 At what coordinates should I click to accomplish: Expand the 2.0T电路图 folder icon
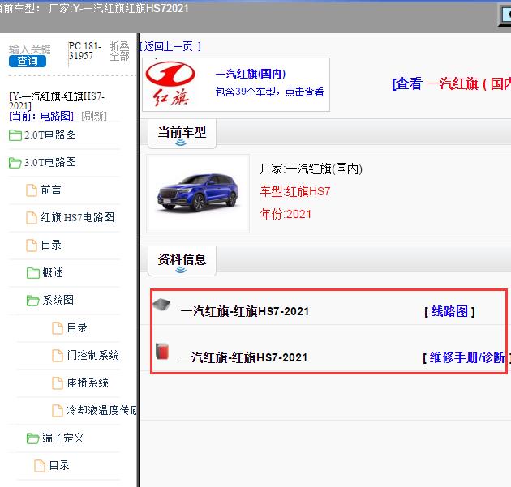tap(15, 135)
